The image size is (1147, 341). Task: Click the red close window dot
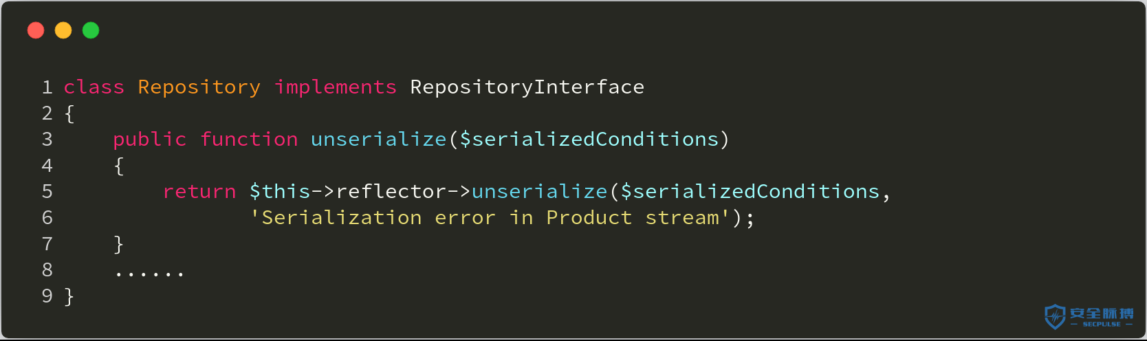(36, 30)
